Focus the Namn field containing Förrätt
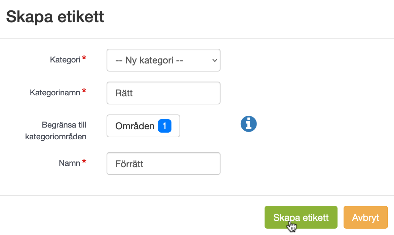Image resolution: width=394 pixels, height=235 pixels. pyautogui.click(x=163, y=163)
